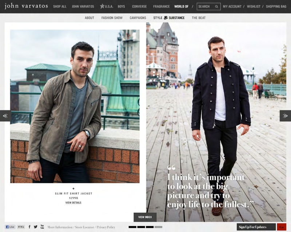The image size is (291, 232).
Task: Click the View Index button
Action: [145, 217]
